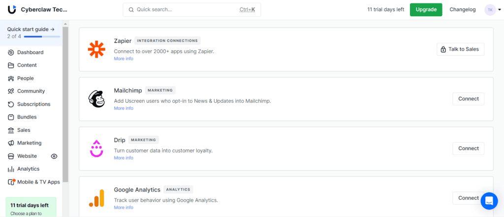Click the TK user avatar

(x=490, y=10)
